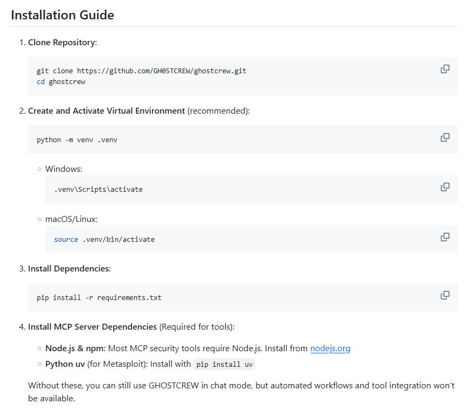Viewport: 471px width, 411px height.
Task: Copy the python venv creation command
Action: click(445, 137)
